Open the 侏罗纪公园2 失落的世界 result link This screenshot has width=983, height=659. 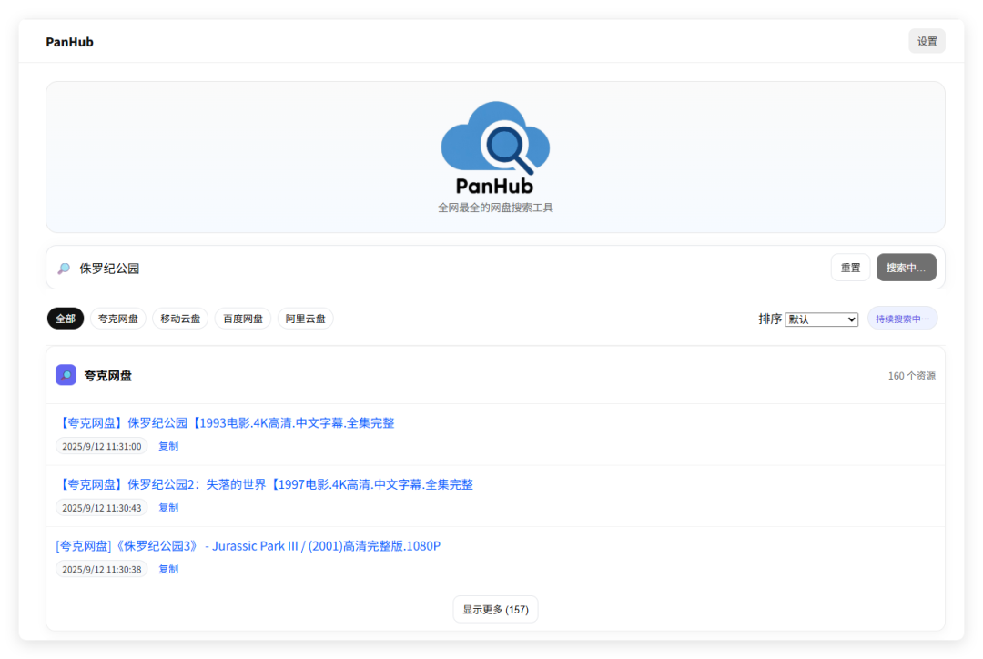click(265, 484)
